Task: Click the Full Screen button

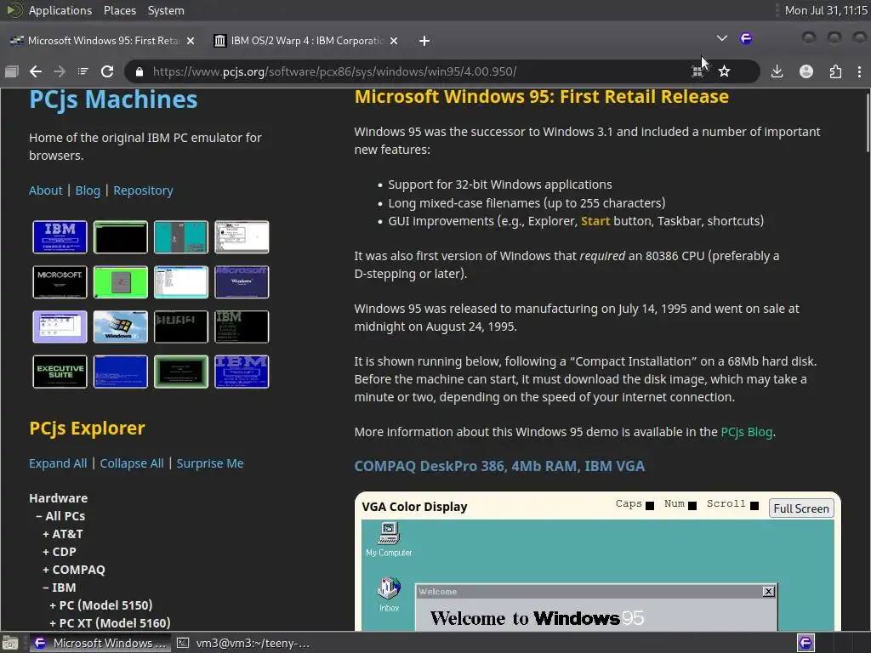Action: click(801, 508)
